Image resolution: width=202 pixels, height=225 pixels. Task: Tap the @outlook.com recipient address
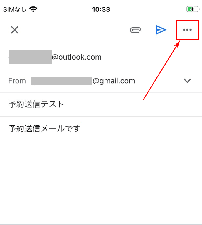[x=77, y=57]
